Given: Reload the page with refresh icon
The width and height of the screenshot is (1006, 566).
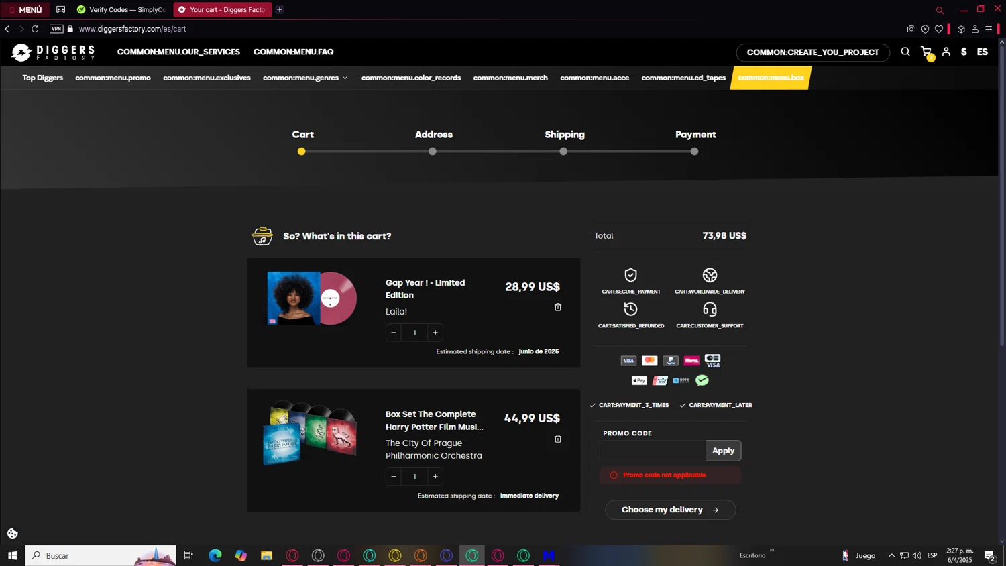Looking at the screenshot, I should [x=35, y=29].
